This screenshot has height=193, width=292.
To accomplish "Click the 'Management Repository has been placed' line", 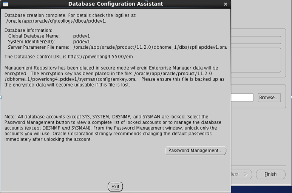I will (x=111, y=68).
